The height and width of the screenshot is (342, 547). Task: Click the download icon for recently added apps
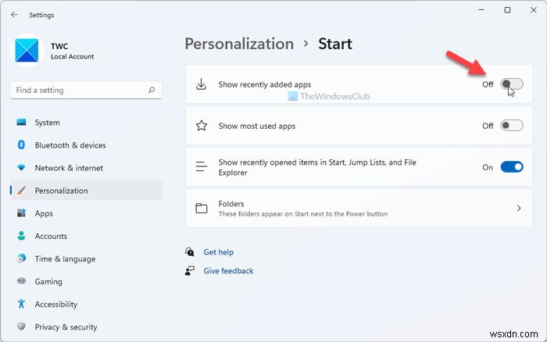pos(202,84)
